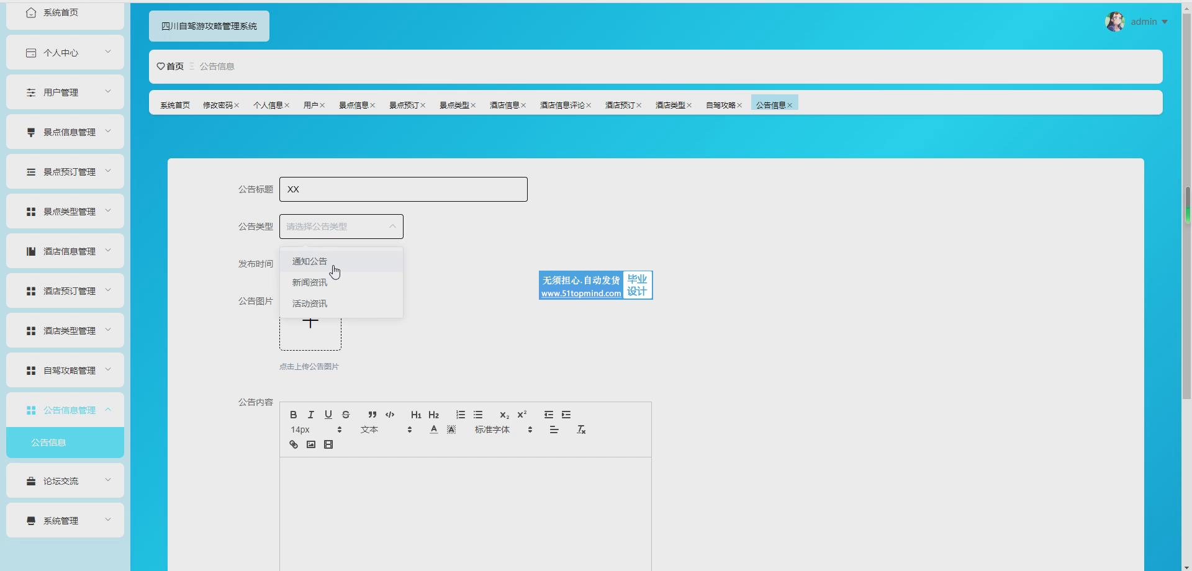This screenshot has width=1192, height=571.
Task: Increase indent in editor
Action: [566, 415]
